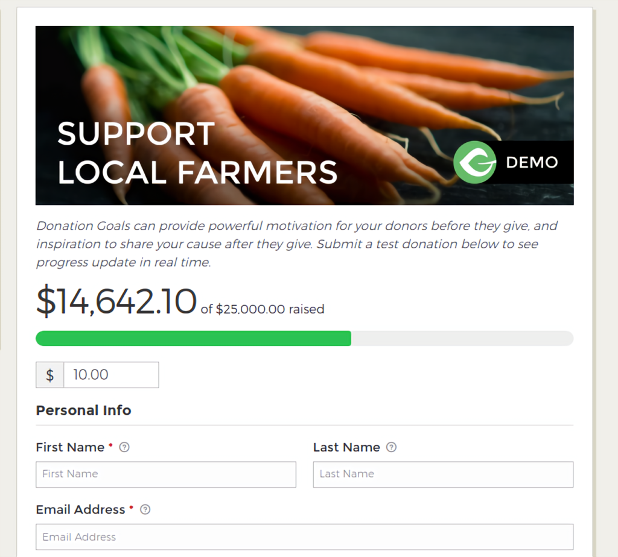Click the green GiveWP leaf logo

click(x=474, y=162)
